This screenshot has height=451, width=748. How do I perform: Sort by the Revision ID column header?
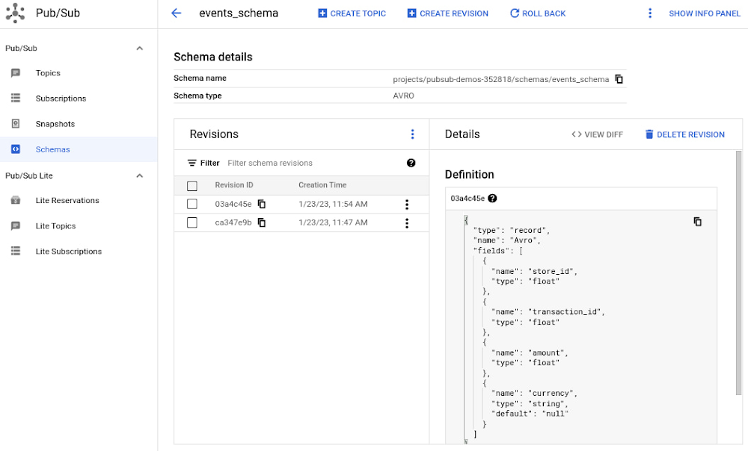(233, 184)
